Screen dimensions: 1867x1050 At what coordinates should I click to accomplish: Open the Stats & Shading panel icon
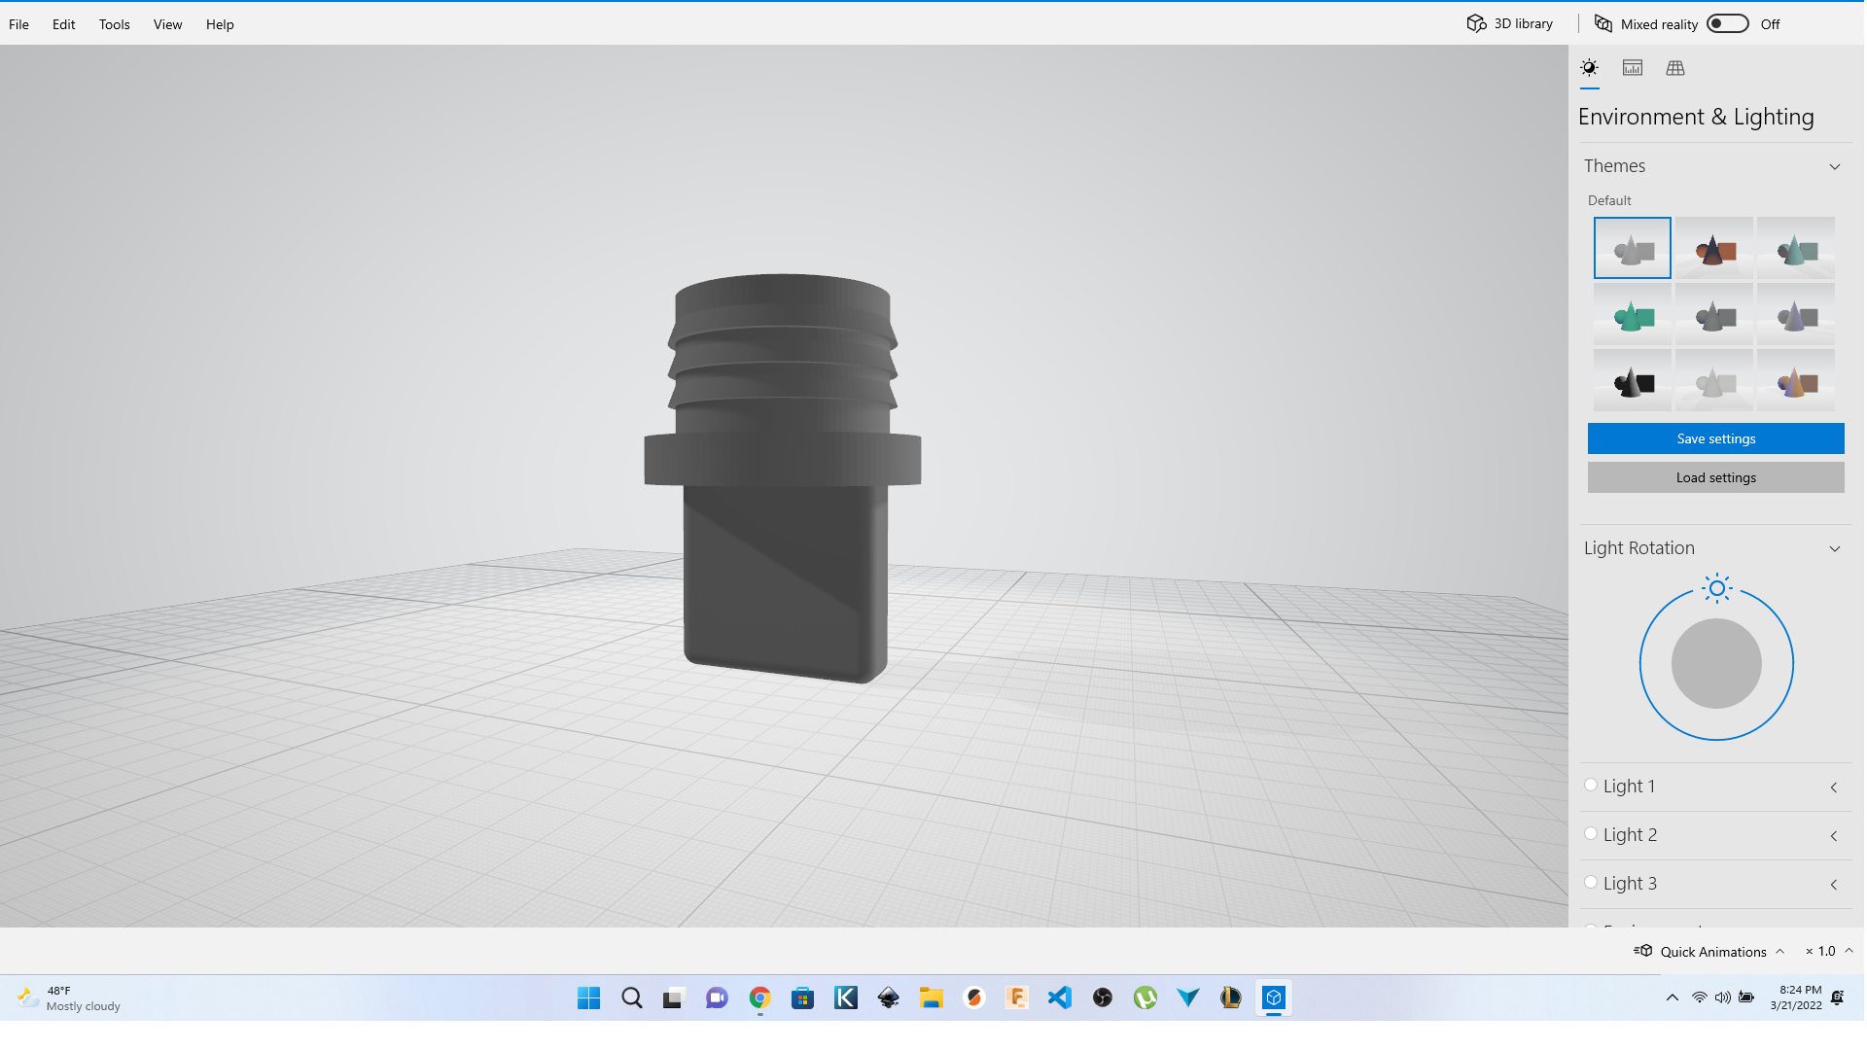(1633, 68)
